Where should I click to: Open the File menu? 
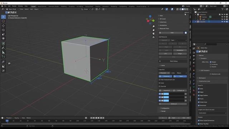[x=5, y=6]
